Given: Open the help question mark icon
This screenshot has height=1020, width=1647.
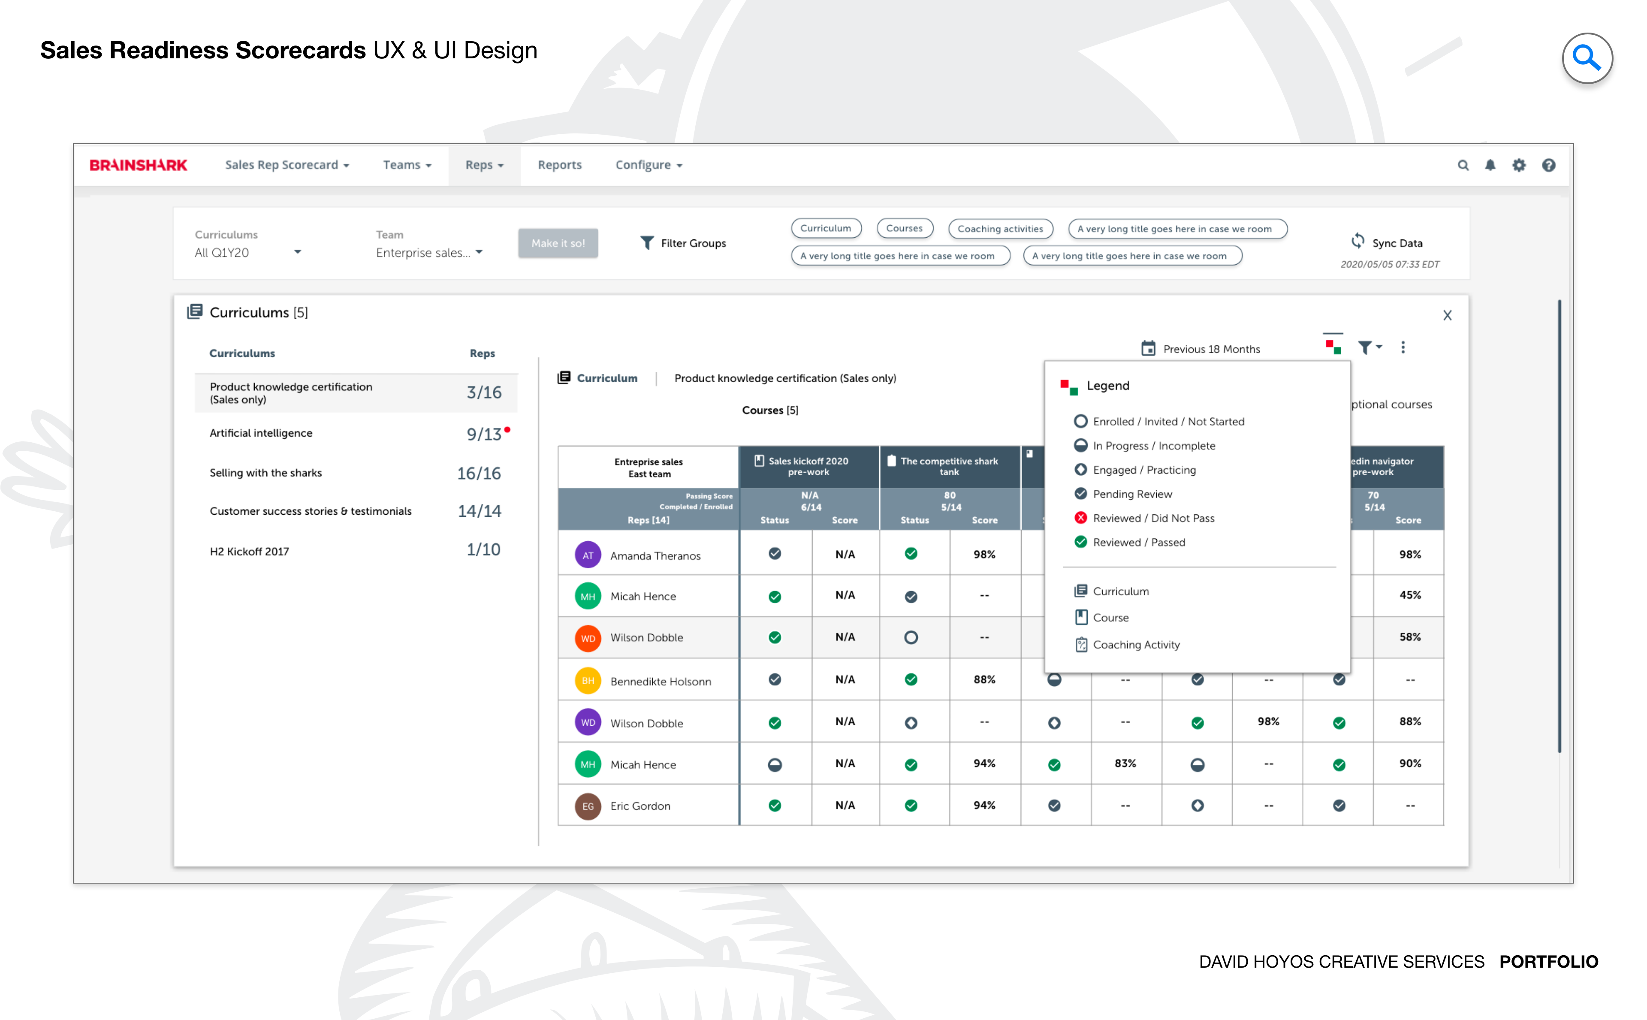Looking at the screenshot, I should (1548, 165).
